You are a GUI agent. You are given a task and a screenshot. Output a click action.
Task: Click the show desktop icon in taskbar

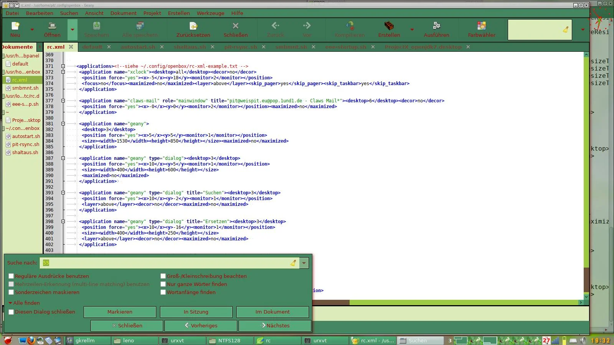[22, 340]
